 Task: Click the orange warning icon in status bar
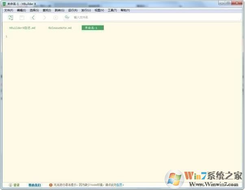pyautogui.click(x=51, y=185)
